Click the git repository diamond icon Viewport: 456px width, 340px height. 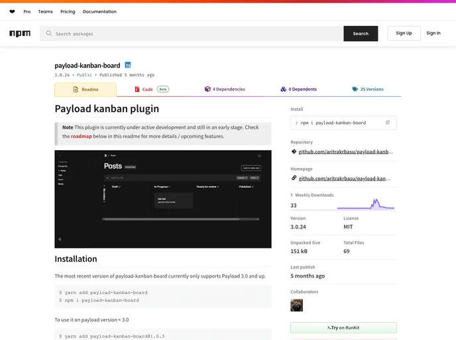(x=294, y=151)
